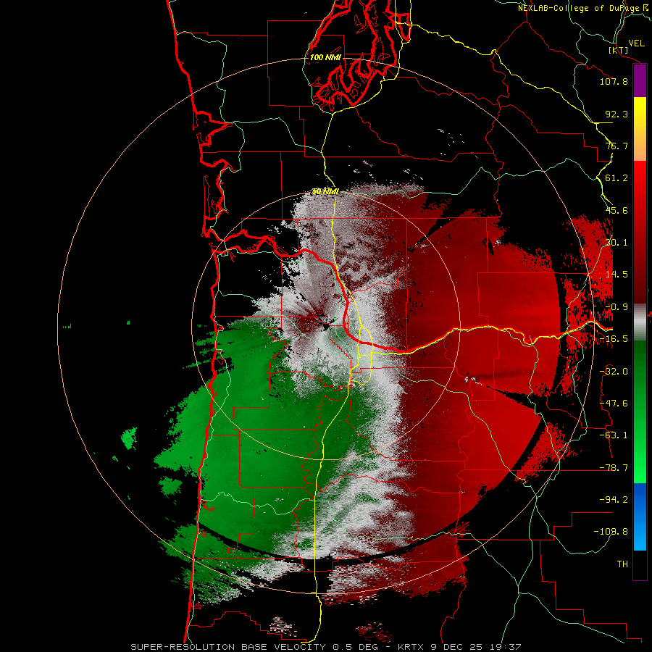Screen dimensions: 652x652
Task: Click the 14.5 velocity scale value
Action: [x=617, y=275]
